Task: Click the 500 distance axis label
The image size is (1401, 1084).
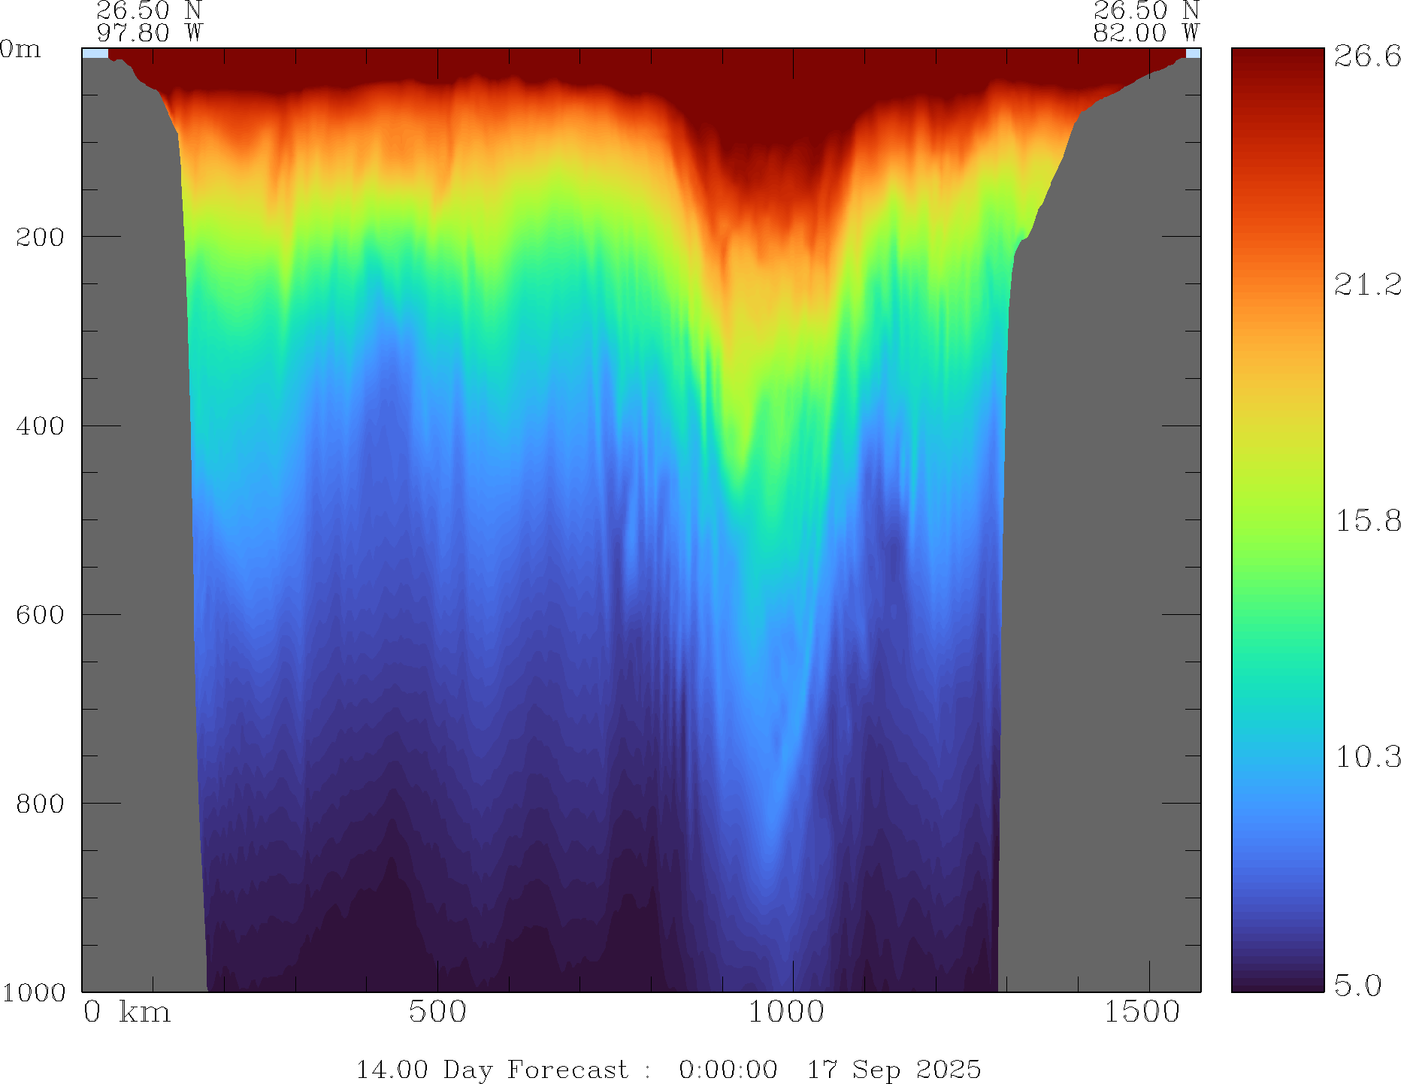Action: pyautogui.click(x=437, y=1013)
